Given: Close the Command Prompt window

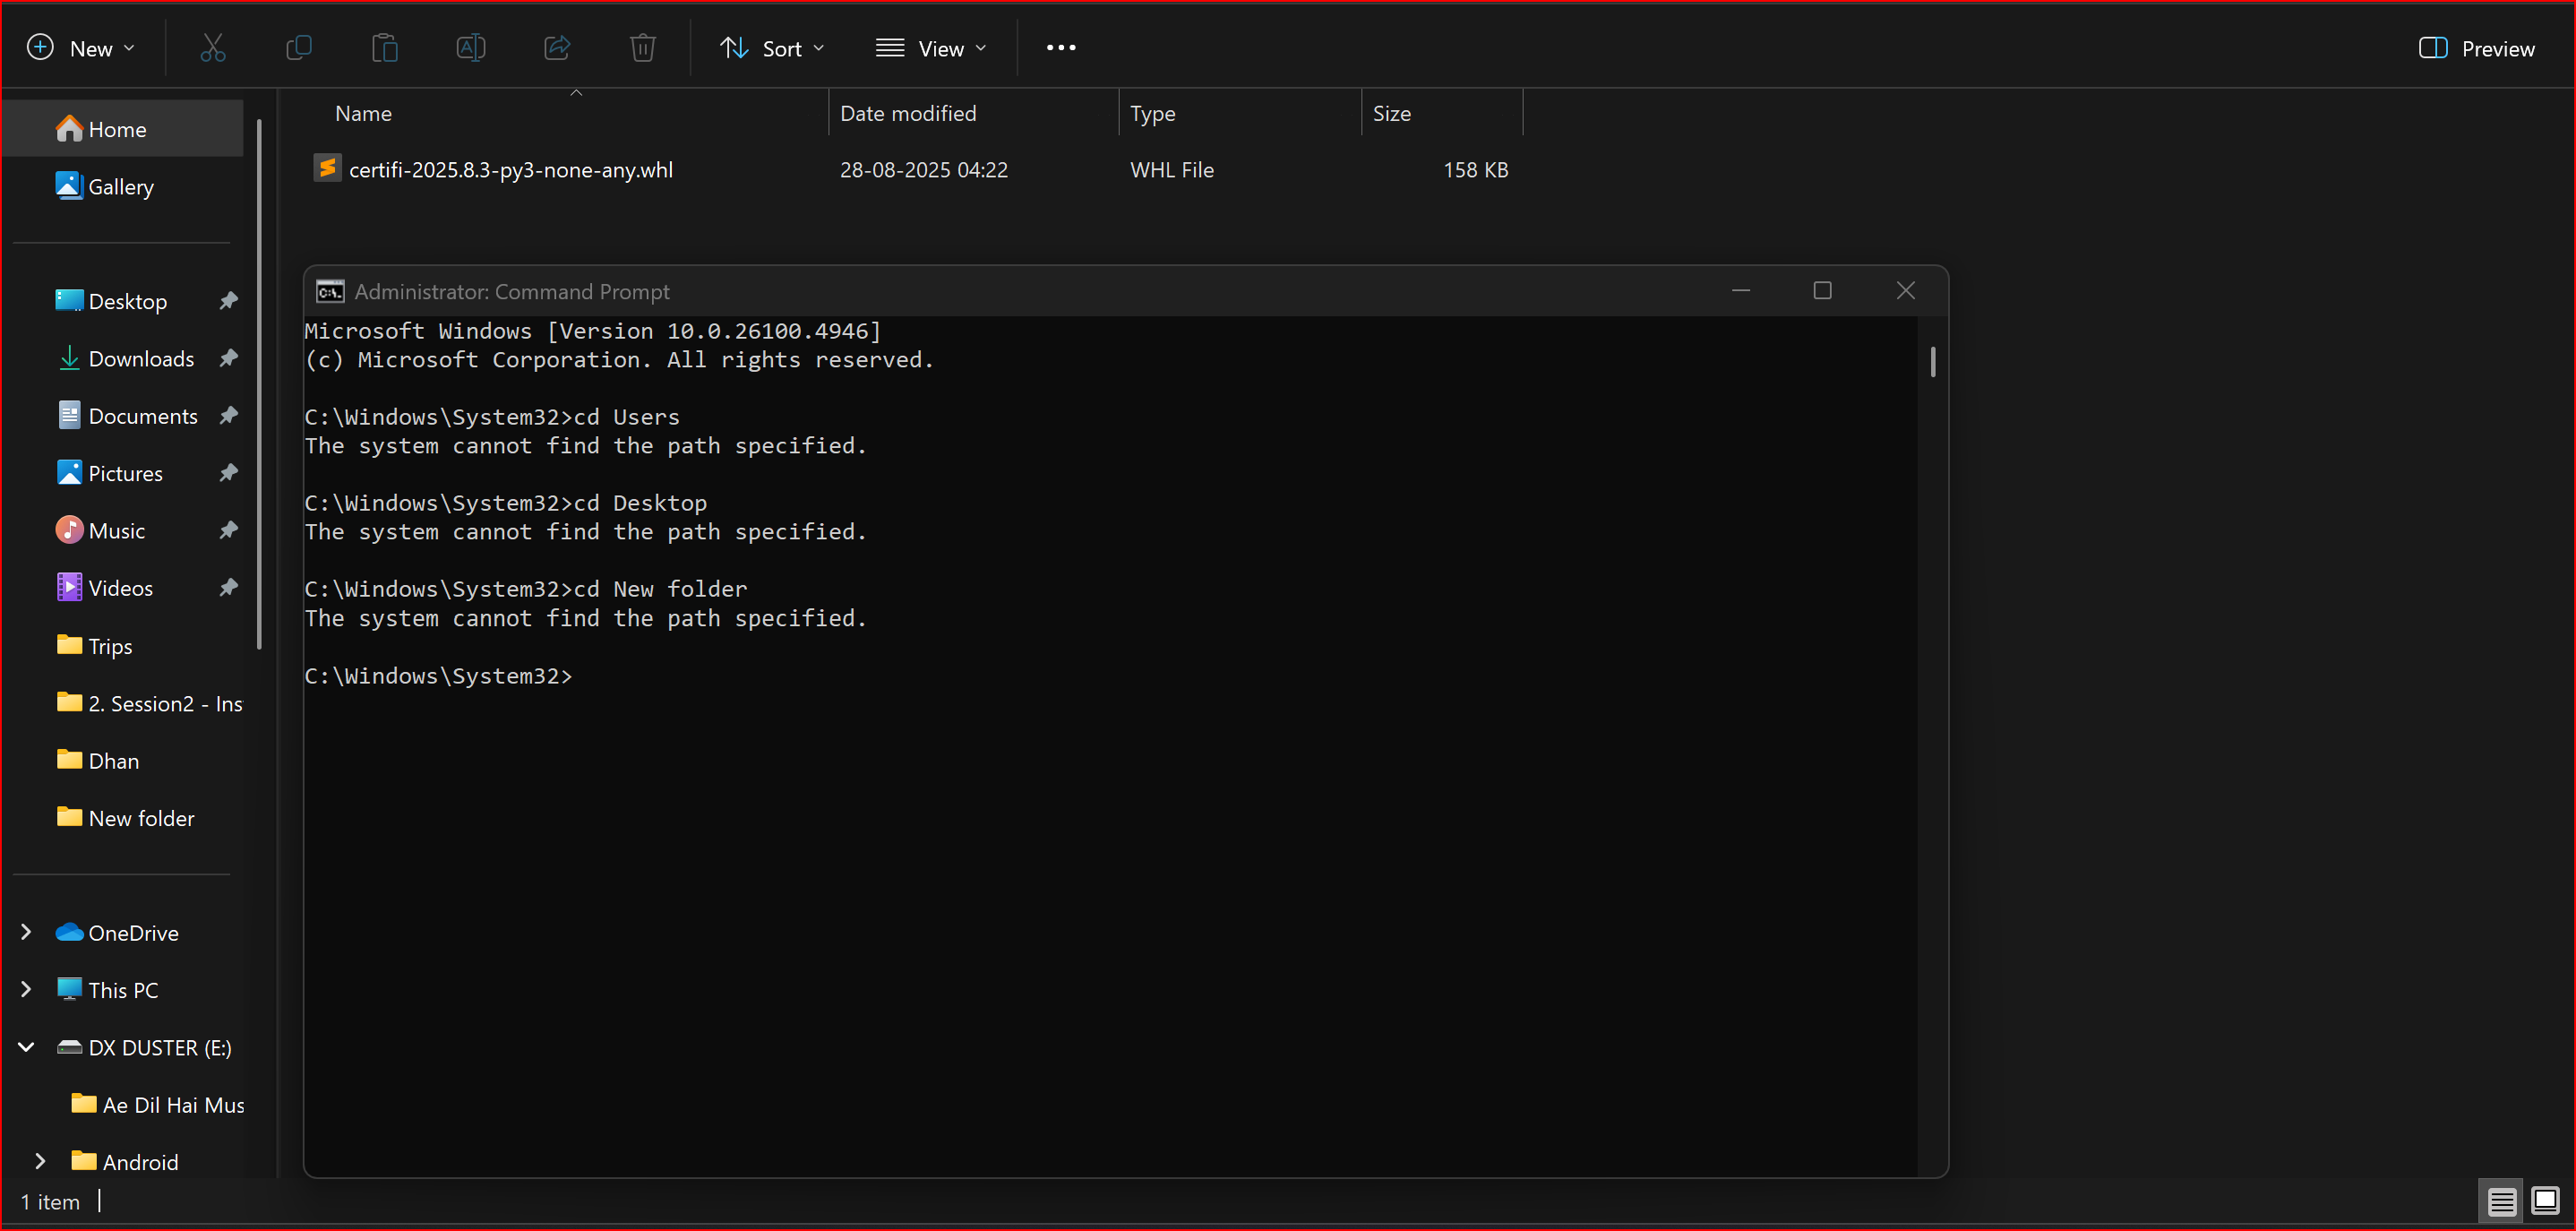Looking at the screenshot, I should point(1906,290).
